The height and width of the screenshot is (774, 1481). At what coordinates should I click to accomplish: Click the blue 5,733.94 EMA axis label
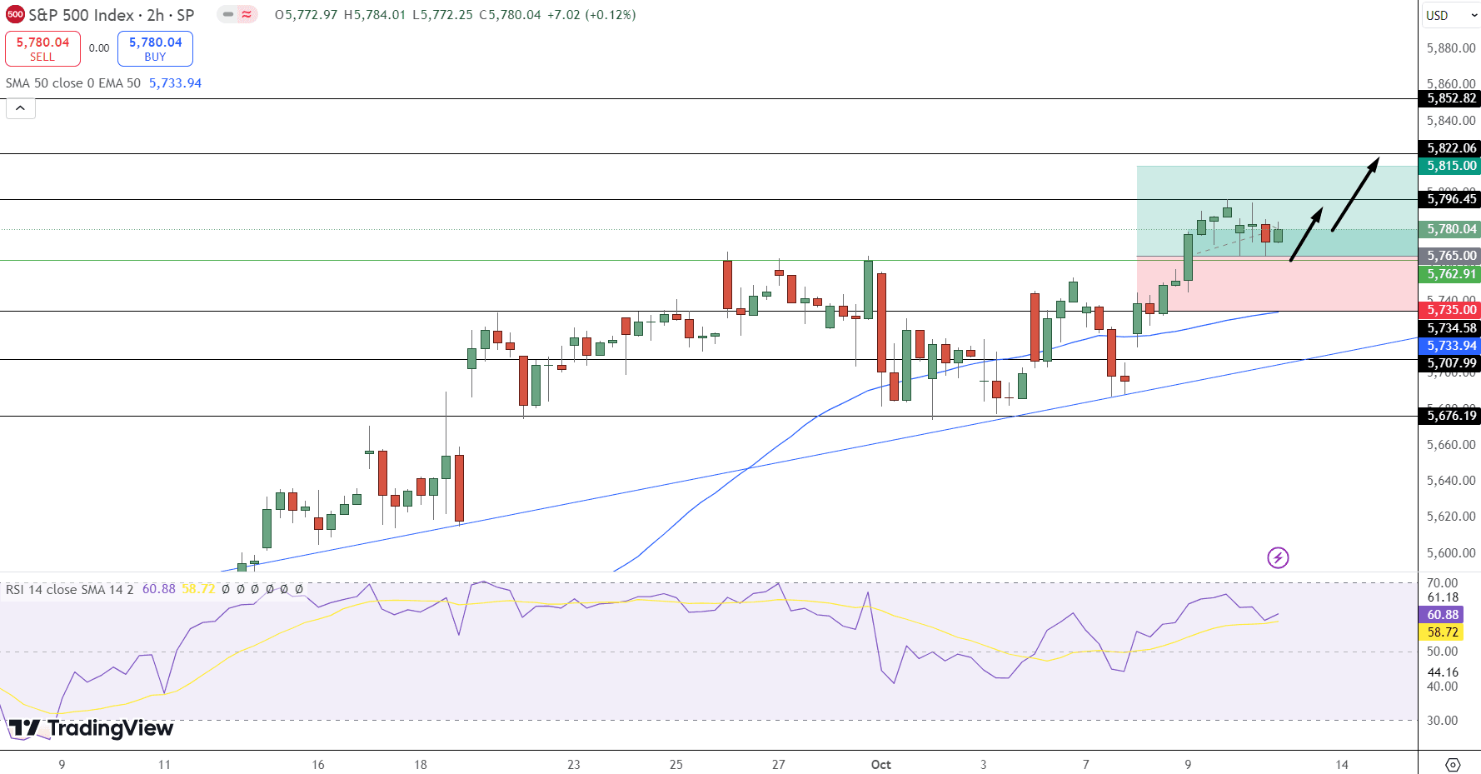click(1449, 346)
